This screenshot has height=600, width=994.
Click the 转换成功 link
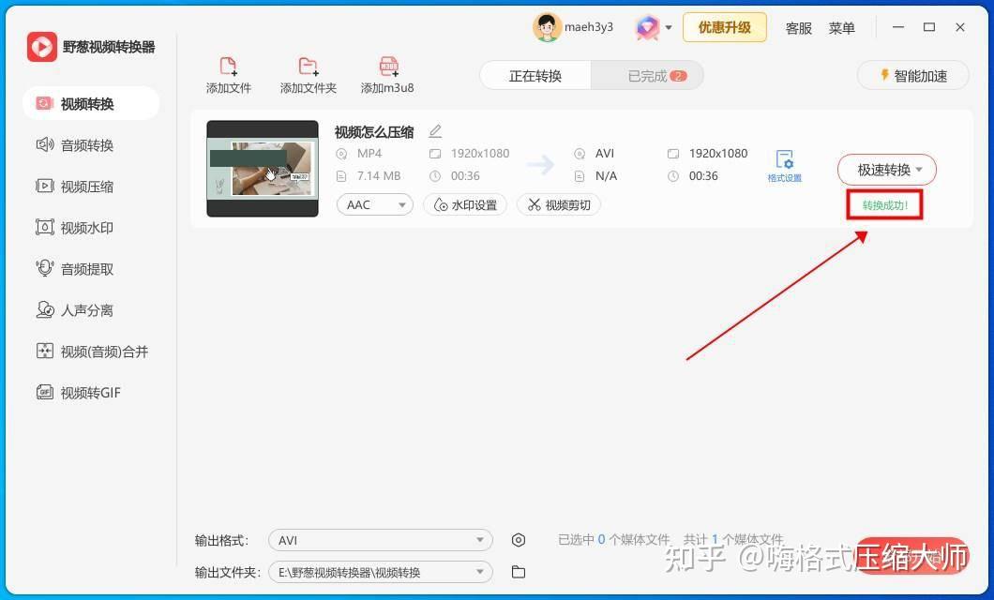[x=884, y=202]
